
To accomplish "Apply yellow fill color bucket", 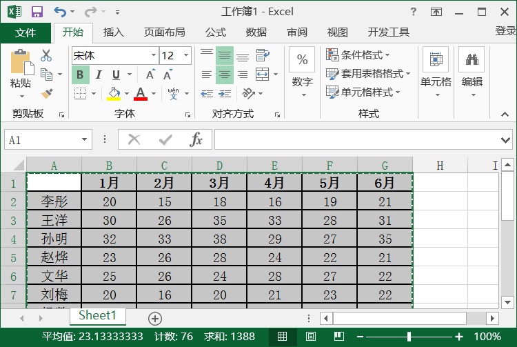I will 114,93.
